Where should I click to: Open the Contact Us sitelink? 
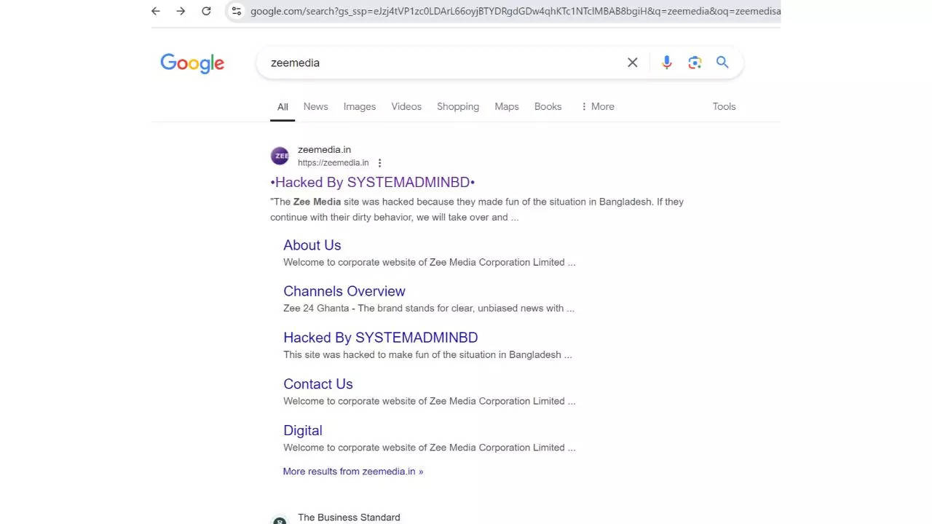[318, 384]
